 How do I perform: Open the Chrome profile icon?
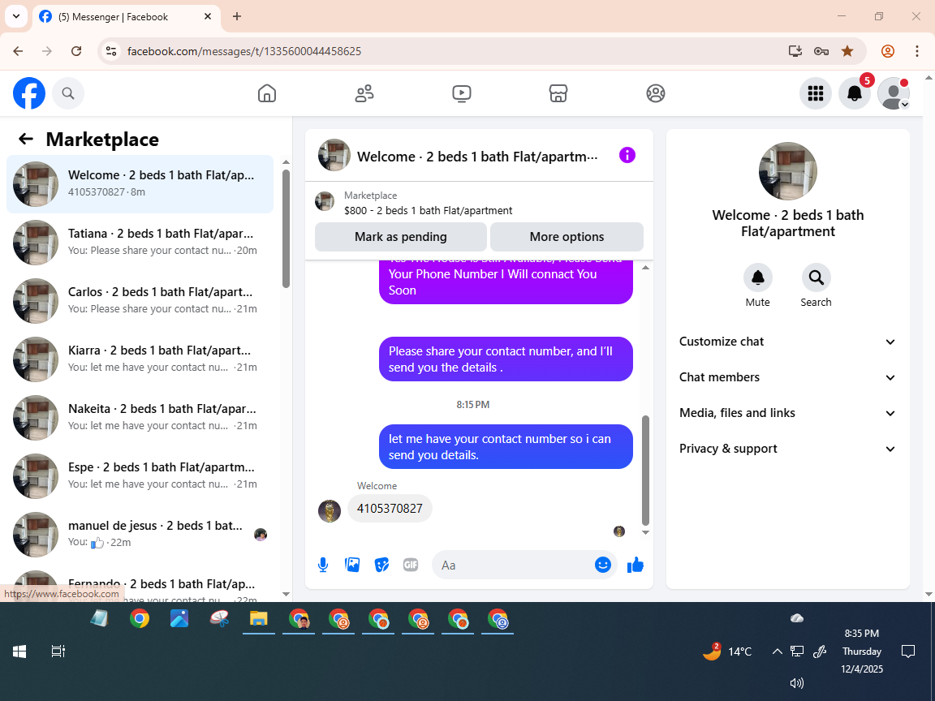pyautogui.click(x=888, y=51)
